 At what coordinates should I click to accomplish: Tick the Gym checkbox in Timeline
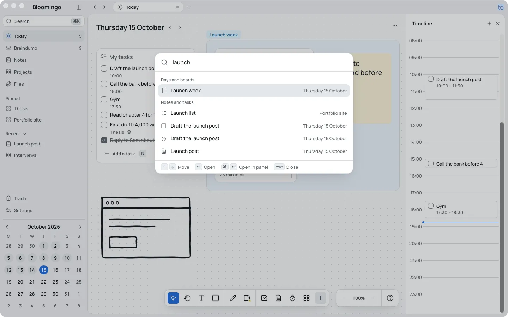(x=431, y=206)
